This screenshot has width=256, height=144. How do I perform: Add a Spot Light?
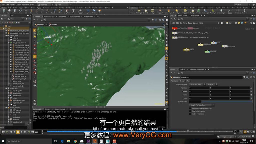click(x=146, y=11)
